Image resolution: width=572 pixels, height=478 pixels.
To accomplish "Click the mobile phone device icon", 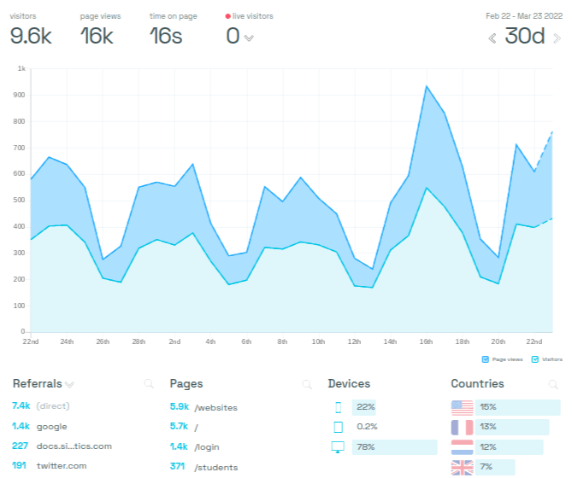I will (338, 407).
